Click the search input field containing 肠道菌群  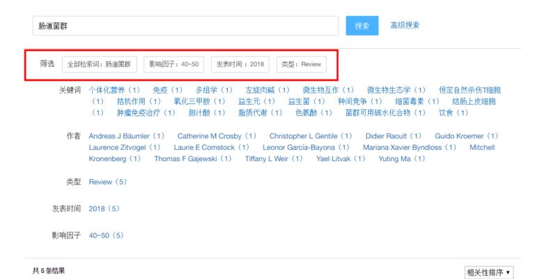pyautogui.click(x=185, y=26)
